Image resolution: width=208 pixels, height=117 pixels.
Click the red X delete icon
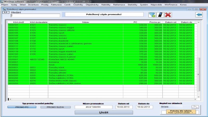tap(168, 15)
